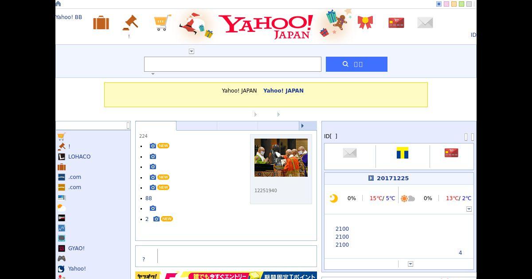Expand the small arrow below the search box

pyautogui.click(x=153, y=74)
